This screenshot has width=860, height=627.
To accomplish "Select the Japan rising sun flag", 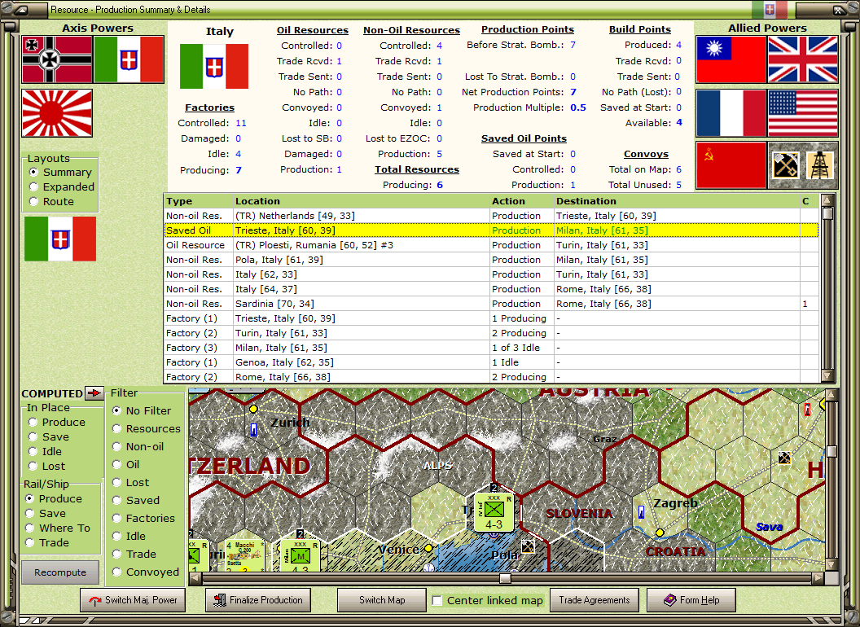I will 57,113.
